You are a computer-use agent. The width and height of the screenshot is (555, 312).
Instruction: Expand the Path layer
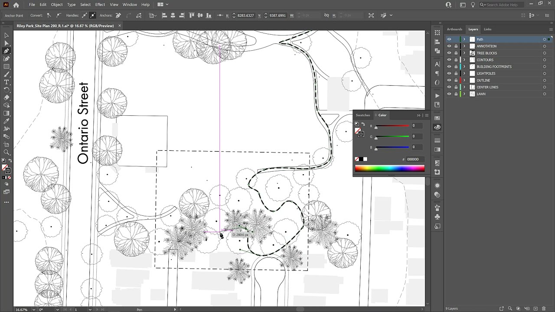[x=464, y=39]
